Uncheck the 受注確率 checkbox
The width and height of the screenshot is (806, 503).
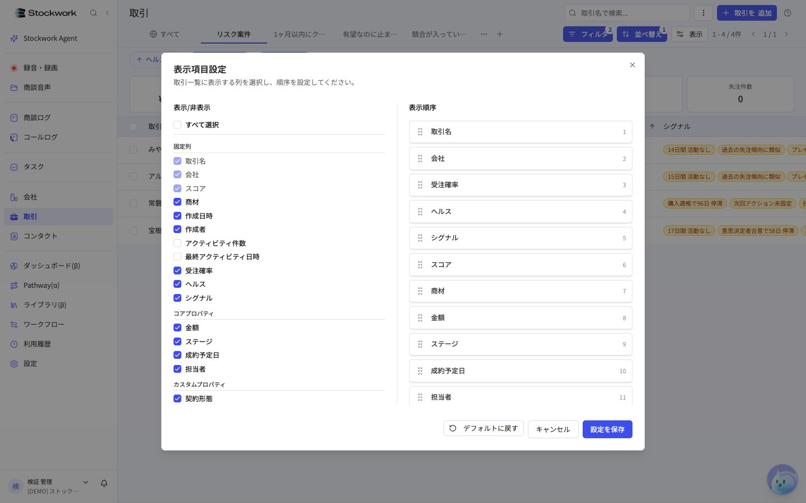click(177, 271)
